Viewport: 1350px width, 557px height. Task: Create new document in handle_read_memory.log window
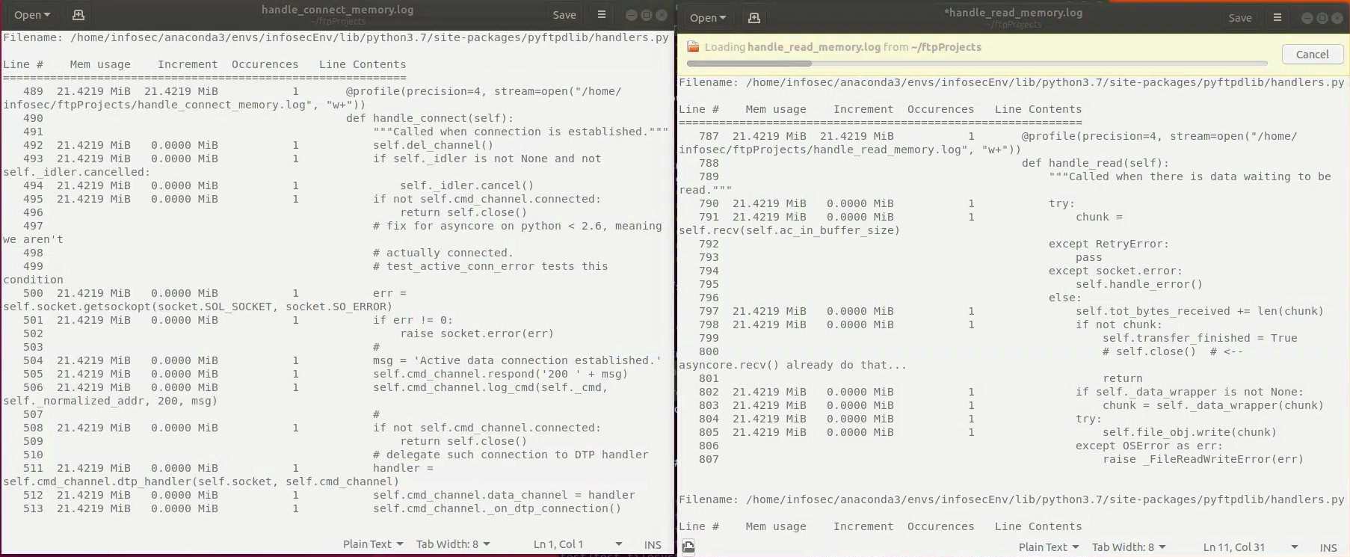pyautogui.click(x=753, y=18)
